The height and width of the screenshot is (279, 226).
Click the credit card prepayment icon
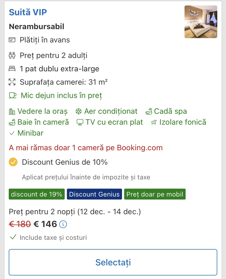[12, 40]
